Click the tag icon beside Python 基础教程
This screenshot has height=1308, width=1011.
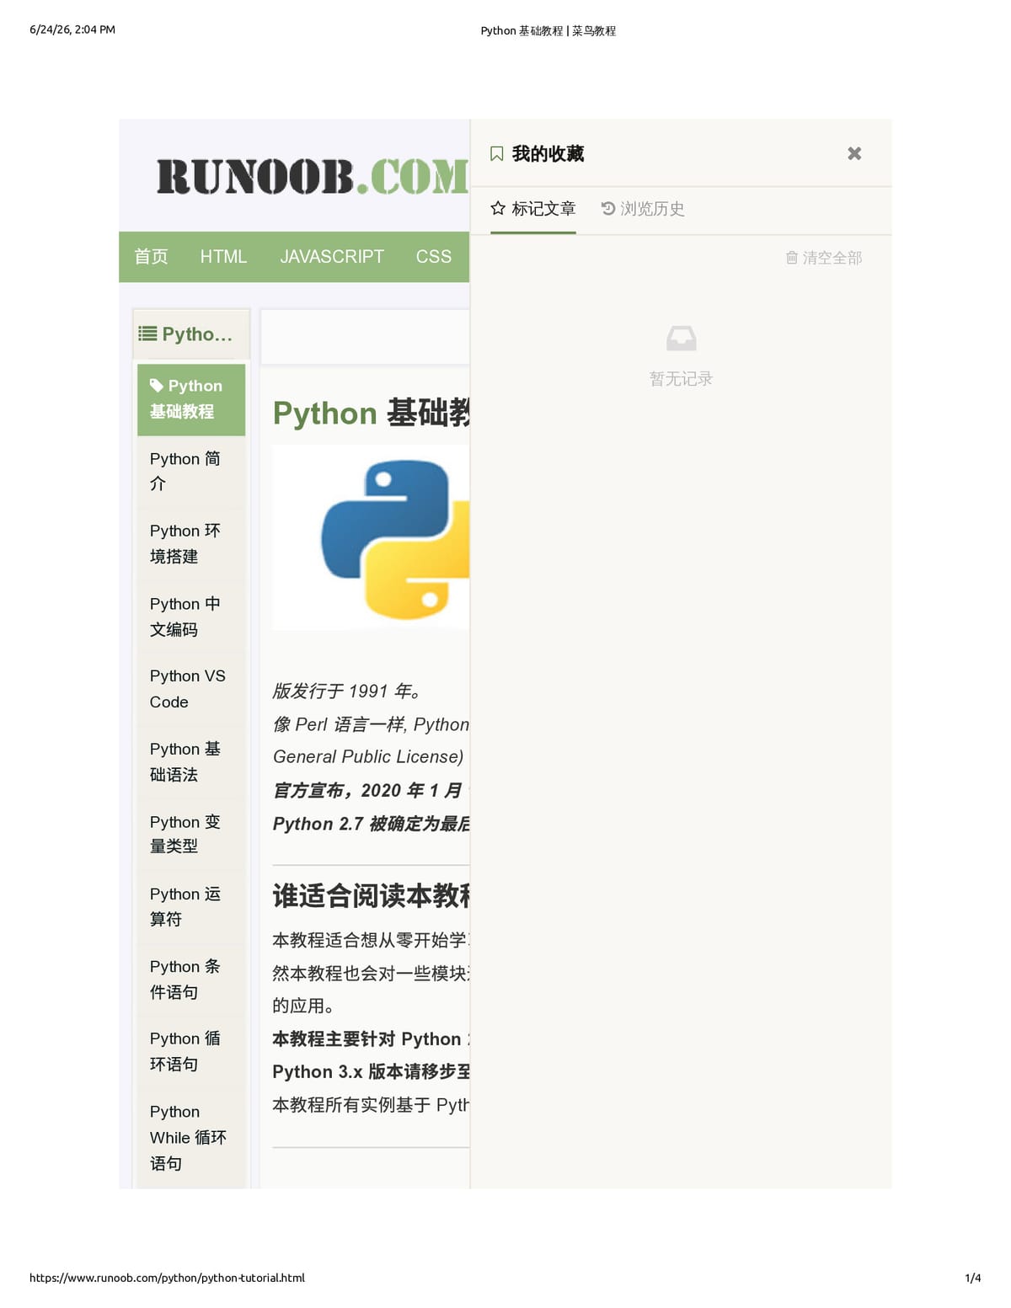coord(157,386)
